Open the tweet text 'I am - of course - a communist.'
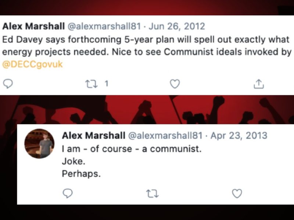This screenshot has width=294, height=220. [x=131, y=150]
